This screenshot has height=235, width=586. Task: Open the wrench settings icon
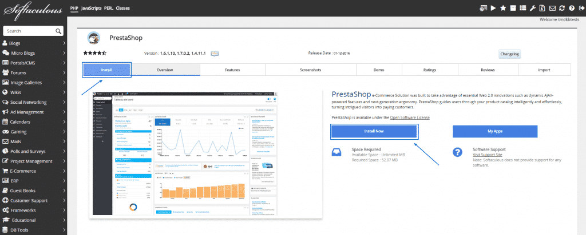[533, 8]
